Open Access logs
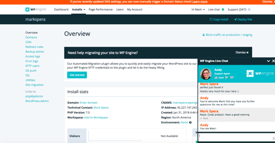The height and width of the screenshot is (143, 275). click(32, 56)
